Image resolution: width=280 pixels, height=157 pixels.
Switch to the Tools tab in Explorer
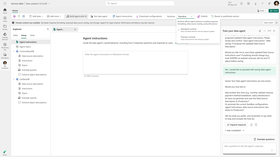(32, 35)
